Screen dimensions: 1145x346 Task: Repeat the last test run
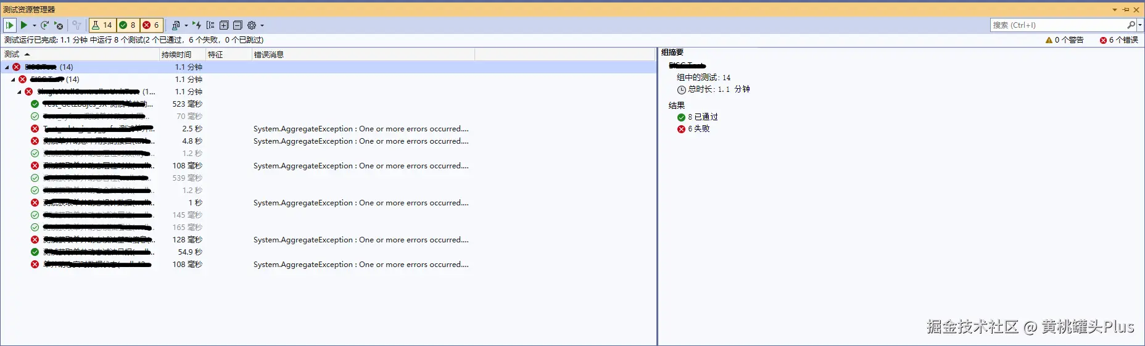tap(44, 25)
